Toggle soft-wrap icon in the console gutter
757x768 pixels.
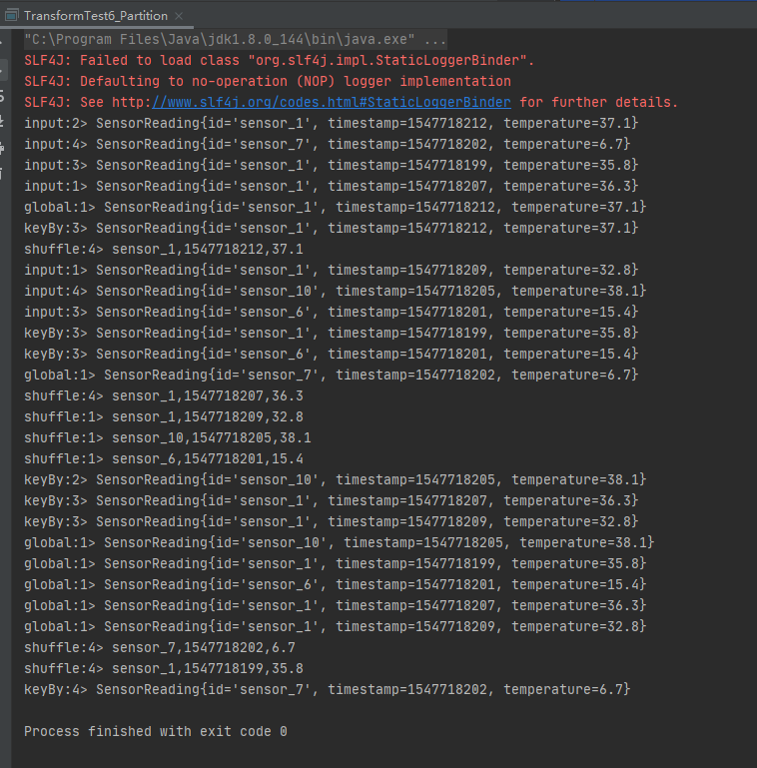point(2,96)
